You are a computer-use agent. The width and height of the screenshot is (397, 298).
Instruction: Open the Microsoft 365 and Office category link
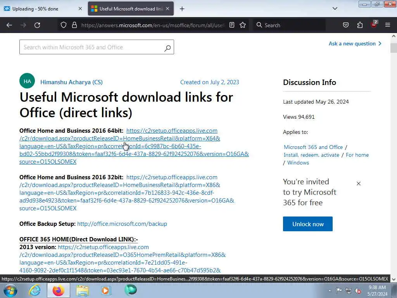coord(313,147)
